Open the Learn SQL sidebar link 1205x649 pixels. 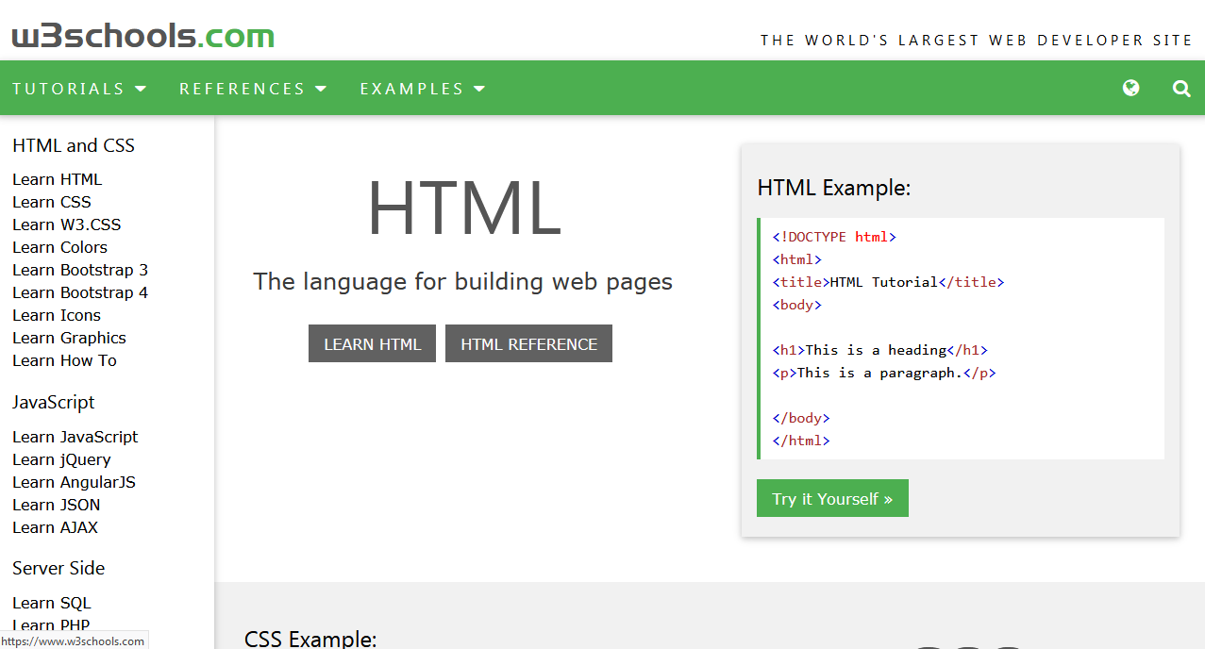[x=52, y=603]
